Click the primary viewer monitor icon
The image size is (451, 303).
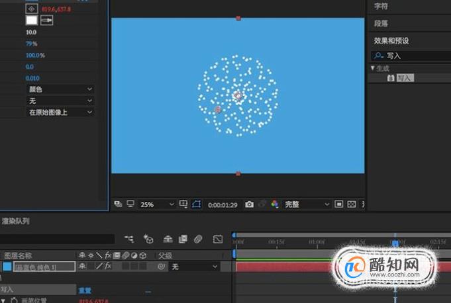(x=130, y=204)
